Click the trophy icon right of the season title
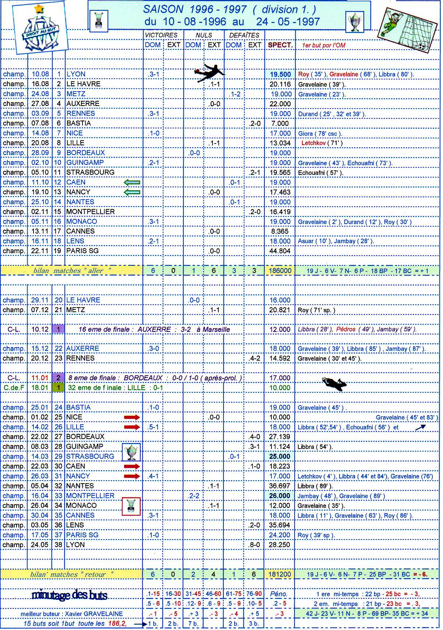 click(x=355, y=21)
